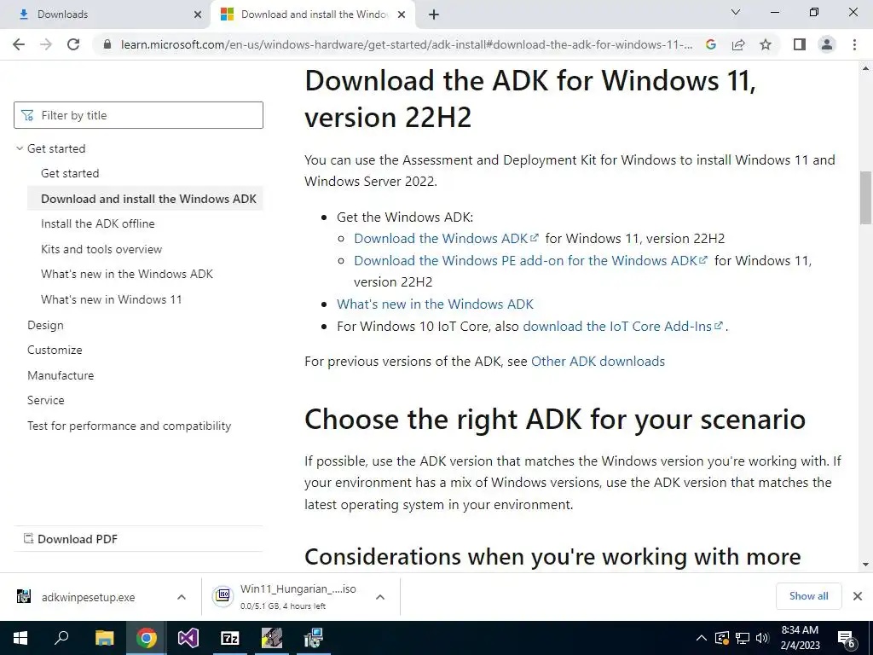Screen dimensions: 873x655
Task: Open Install the ADK offline
Action: 97,224
